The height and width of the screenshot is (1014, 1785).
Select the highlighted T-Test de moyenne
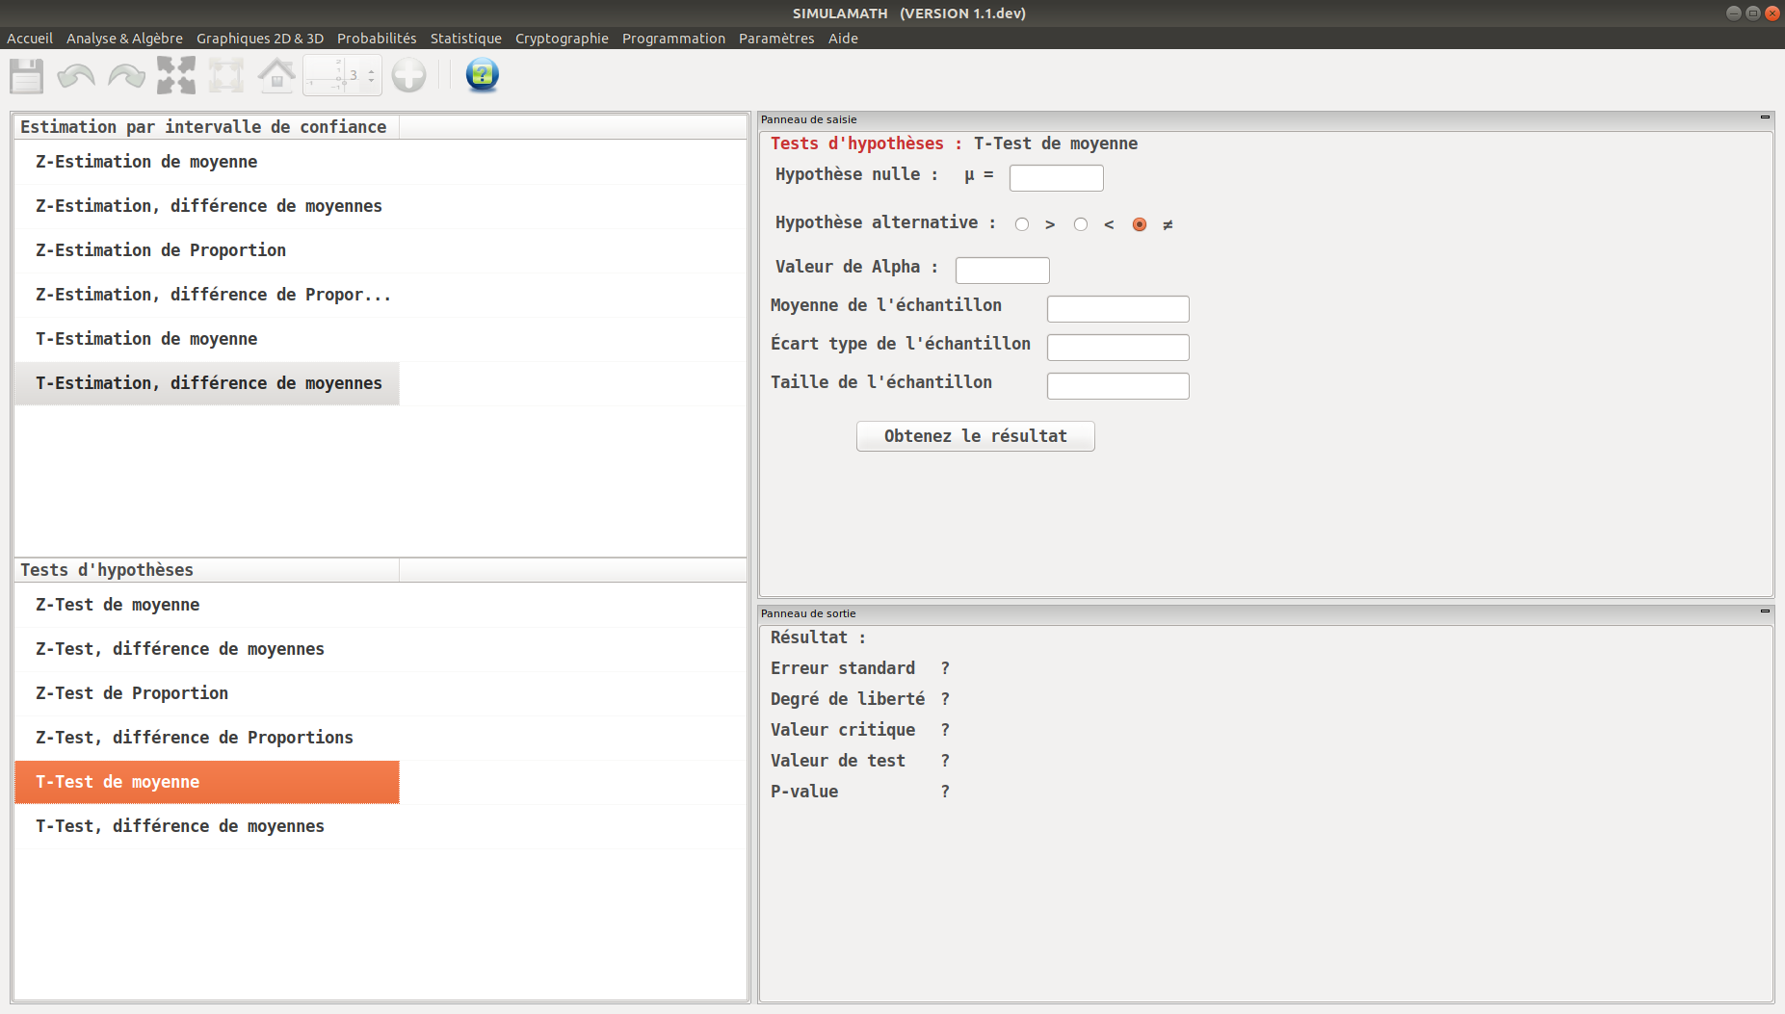click(x=207, y=782)
